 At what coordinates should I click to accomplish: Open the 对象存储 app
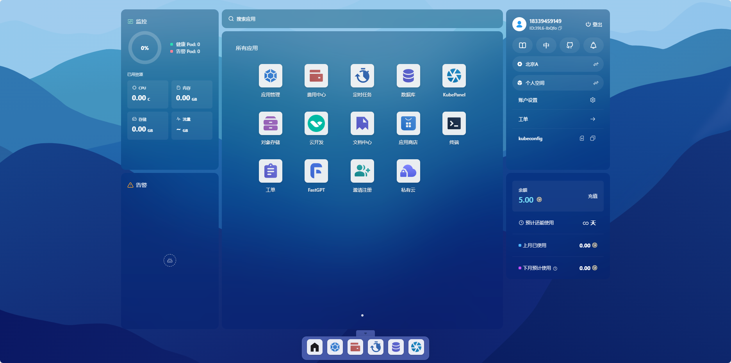coord(270,123)
